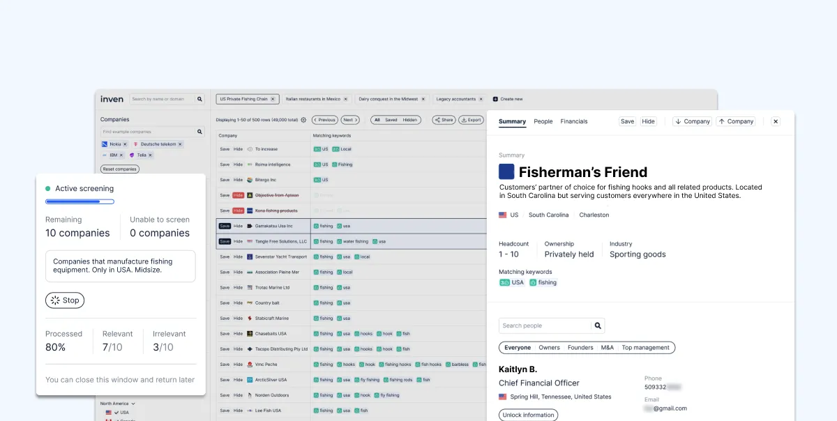This screenshot has height=421, width=837.
Task: Click the Share button
Action: click(444, 120)
